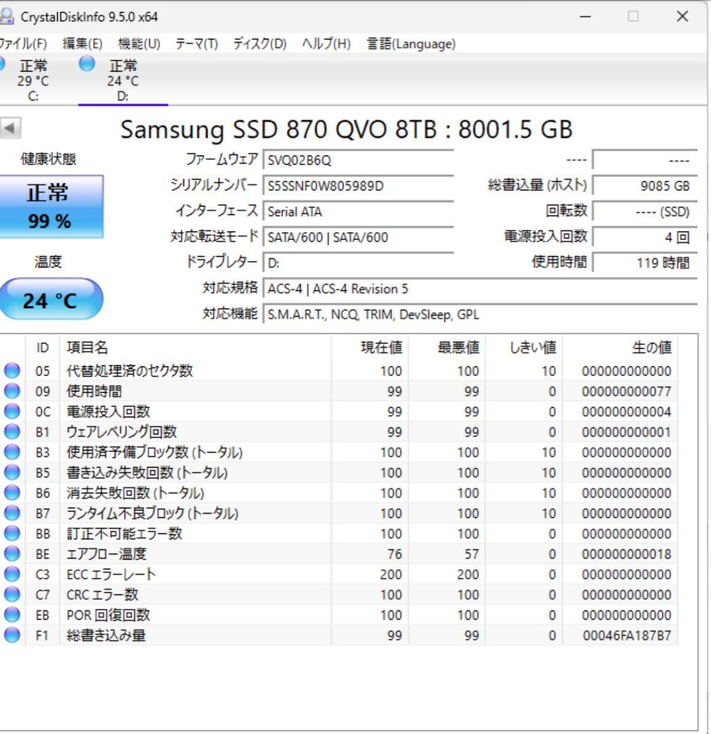Click the status indicator for 総書き込み量
Image resolution: width=711 pixels, height=734 pixels.
click(14, 635)
